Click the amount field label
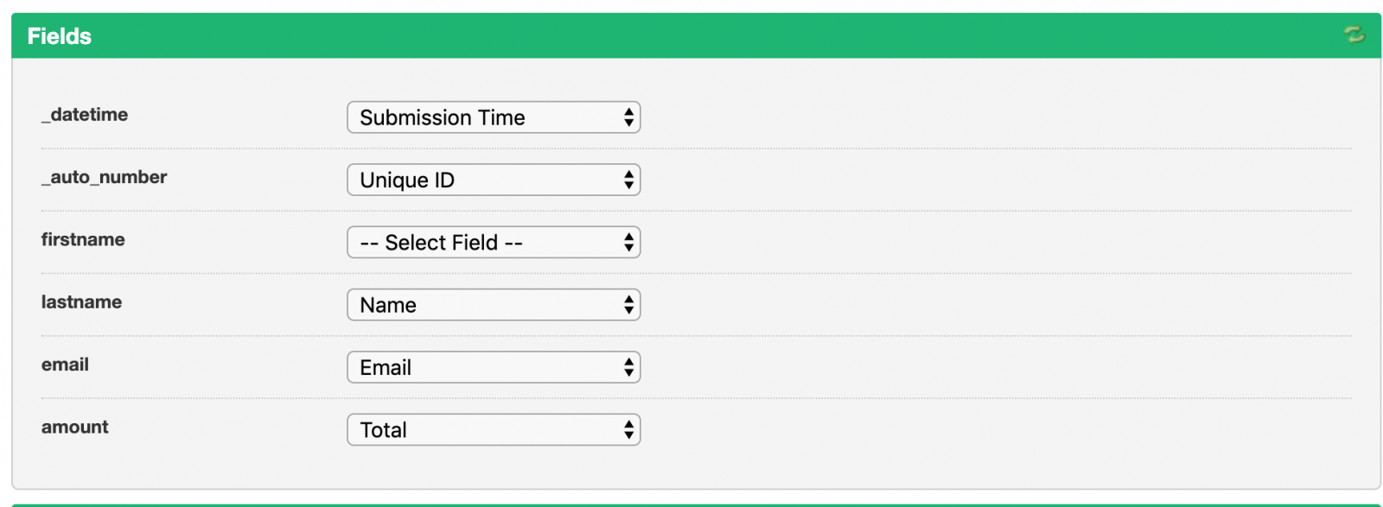This screenshot has width=1383, height=507. tap(75, 427)
